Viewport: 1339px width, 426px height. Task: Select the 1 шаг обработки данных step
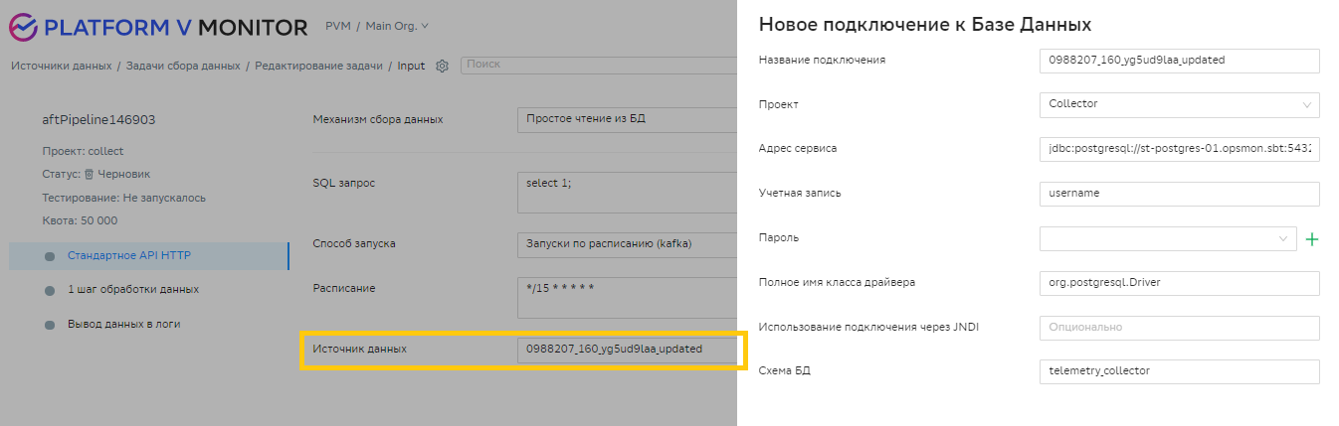click(x=132, y=290)
